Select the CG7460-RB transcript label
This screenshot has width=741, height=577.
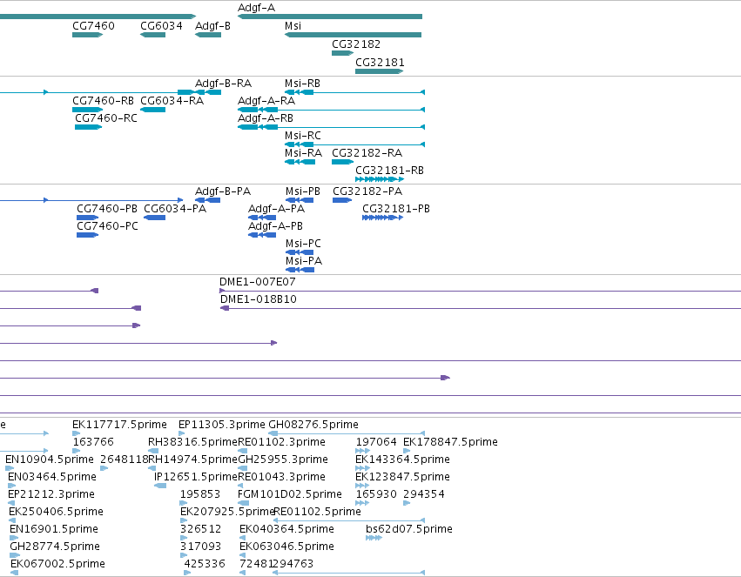click(103, 101)
